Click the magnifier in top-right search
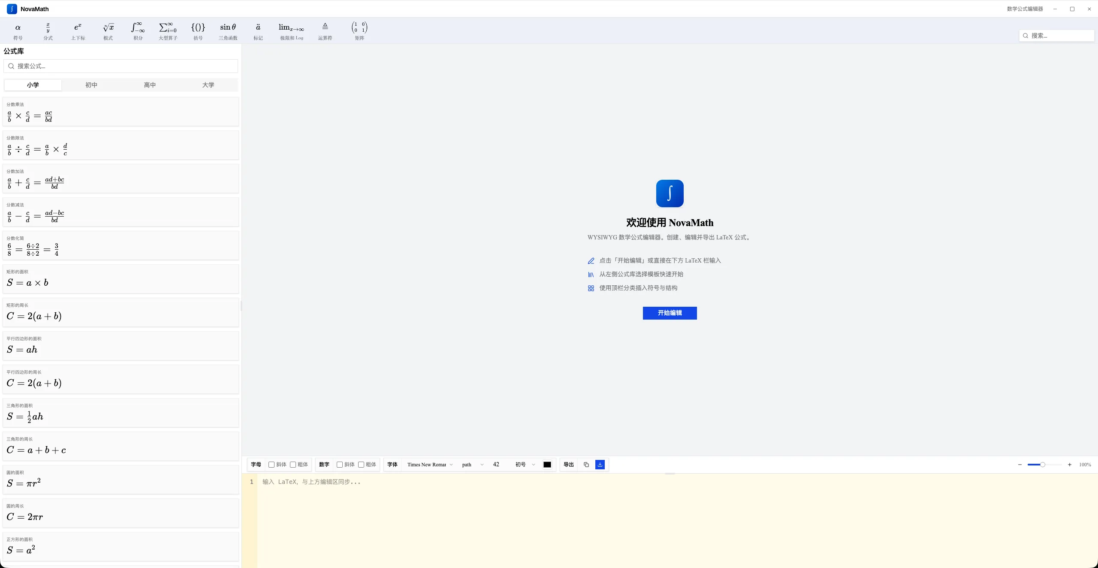 coord(1026,36)
